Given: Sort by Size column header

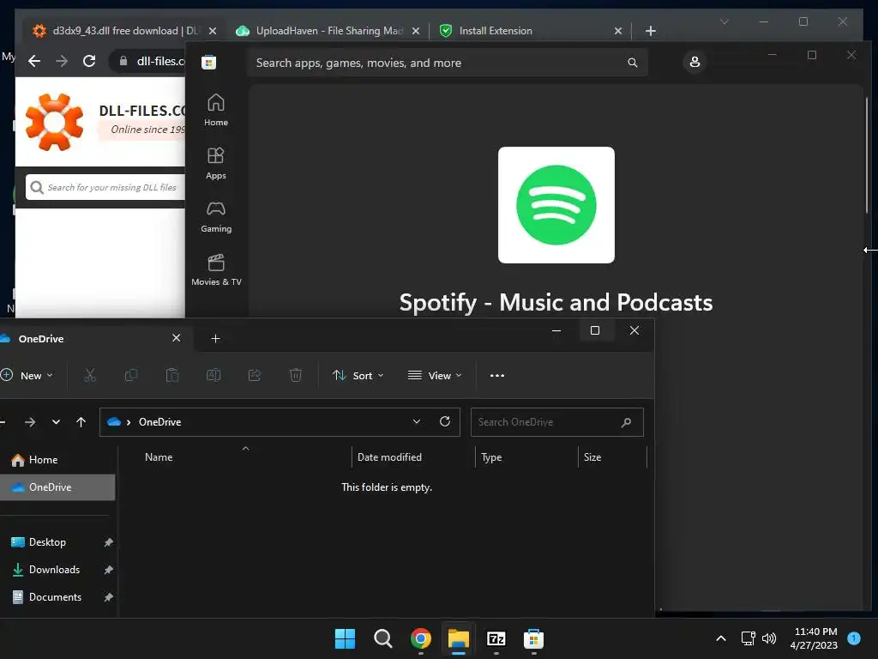Looking at the screenshot, I should coord(592,457).
